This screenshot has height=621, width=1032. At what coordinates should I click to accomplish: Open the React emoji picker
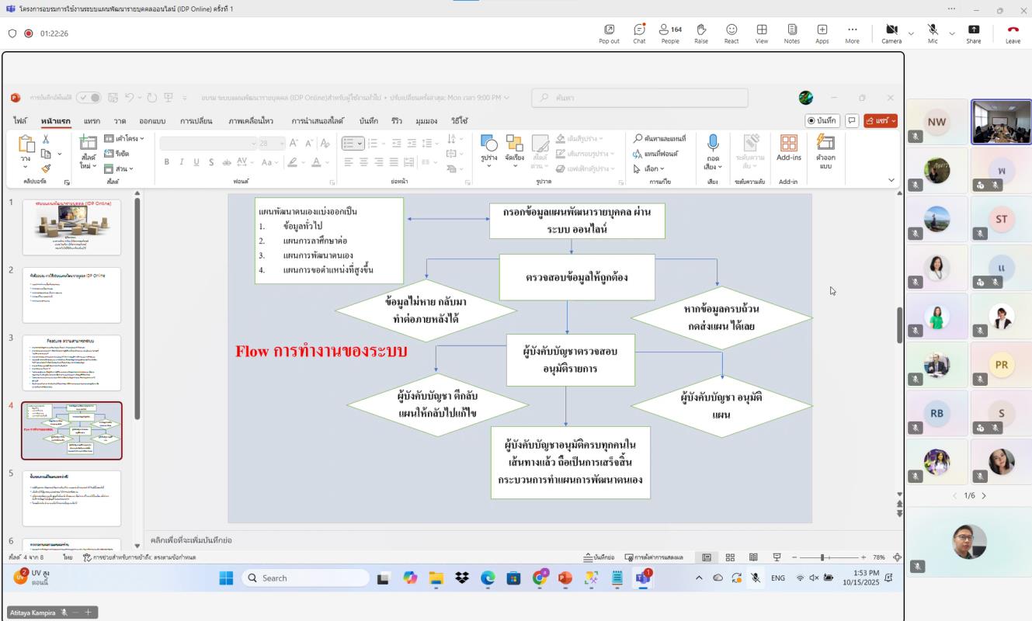click(x=731, y=33)
